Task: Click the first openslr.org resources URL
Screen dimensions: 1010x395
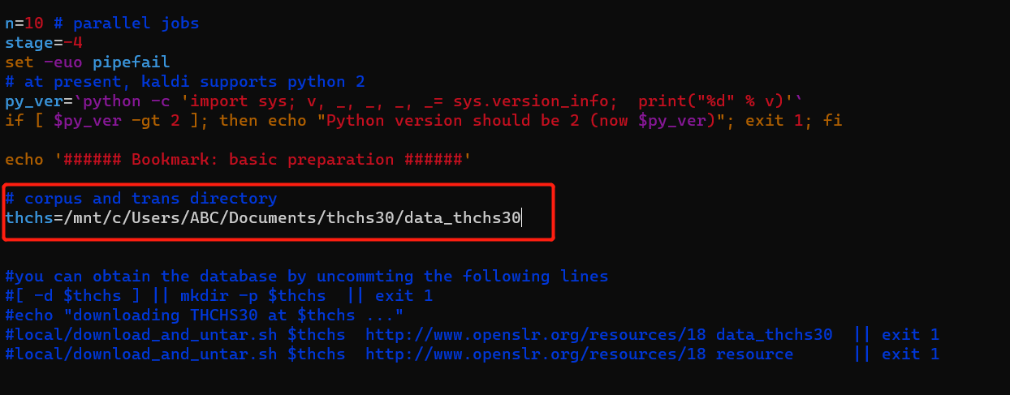Action: (536, 334)
